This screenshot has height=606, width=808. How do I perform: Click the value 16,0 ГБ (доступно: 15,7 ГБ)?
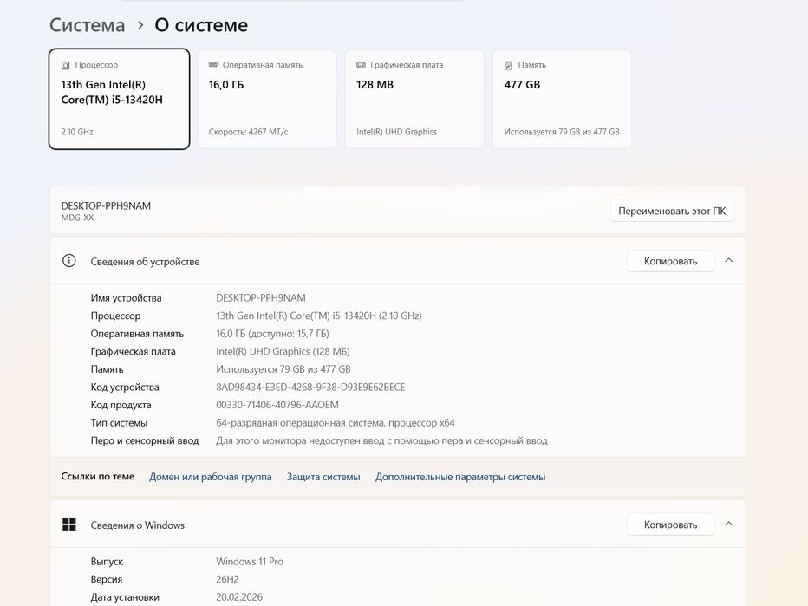point(272,334)
